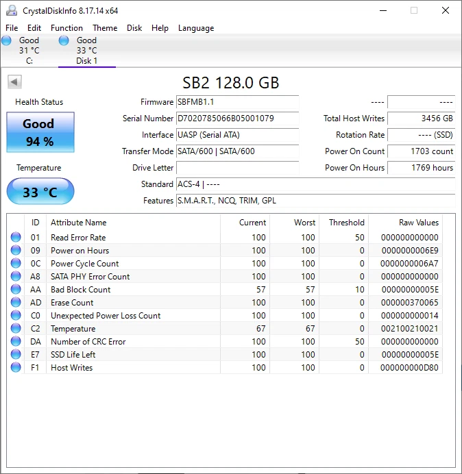Click the CrystalDiskInfo app icon in title bar

pos(12,10)
